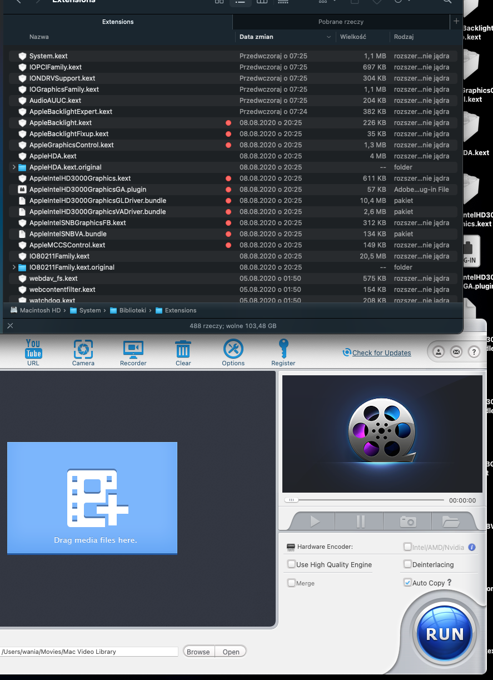Go to Biblioteki in the path bar
493x680 pixels.
[x=128, y=310]
